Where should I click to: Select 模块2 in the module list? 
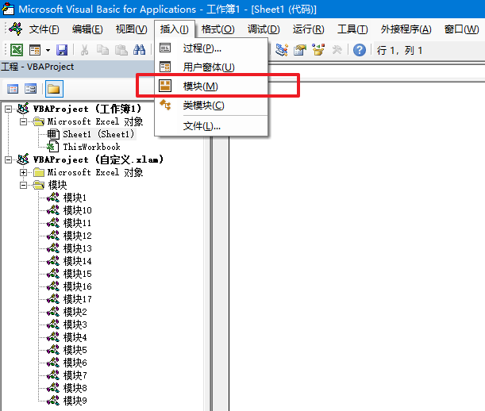[75, 312]
